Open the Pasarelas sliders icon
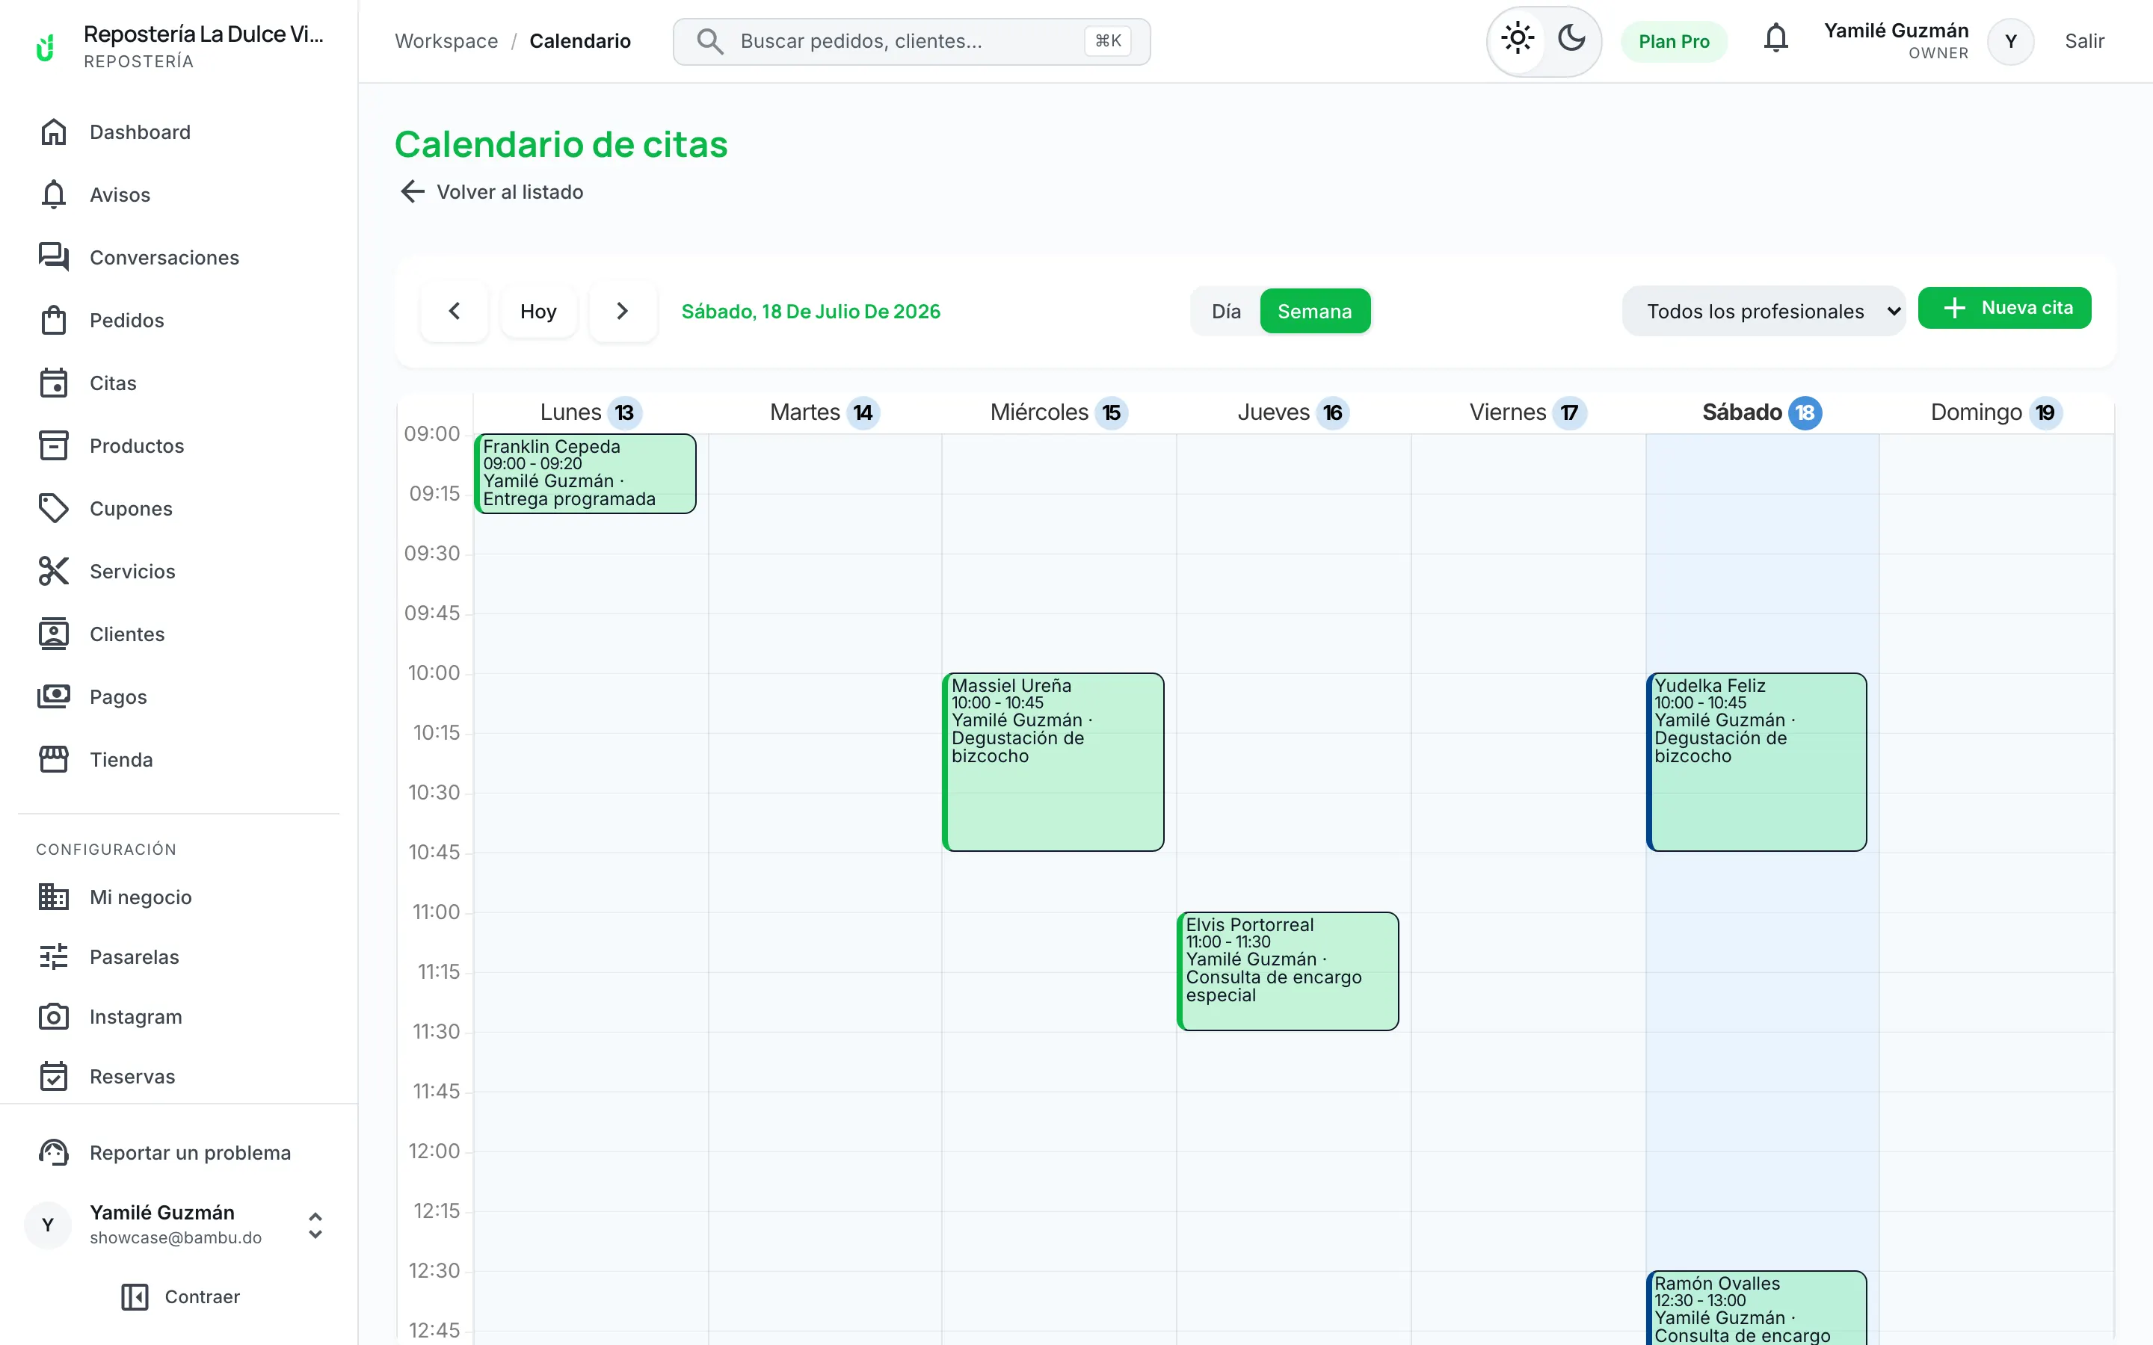 click(x=53, y=956)
